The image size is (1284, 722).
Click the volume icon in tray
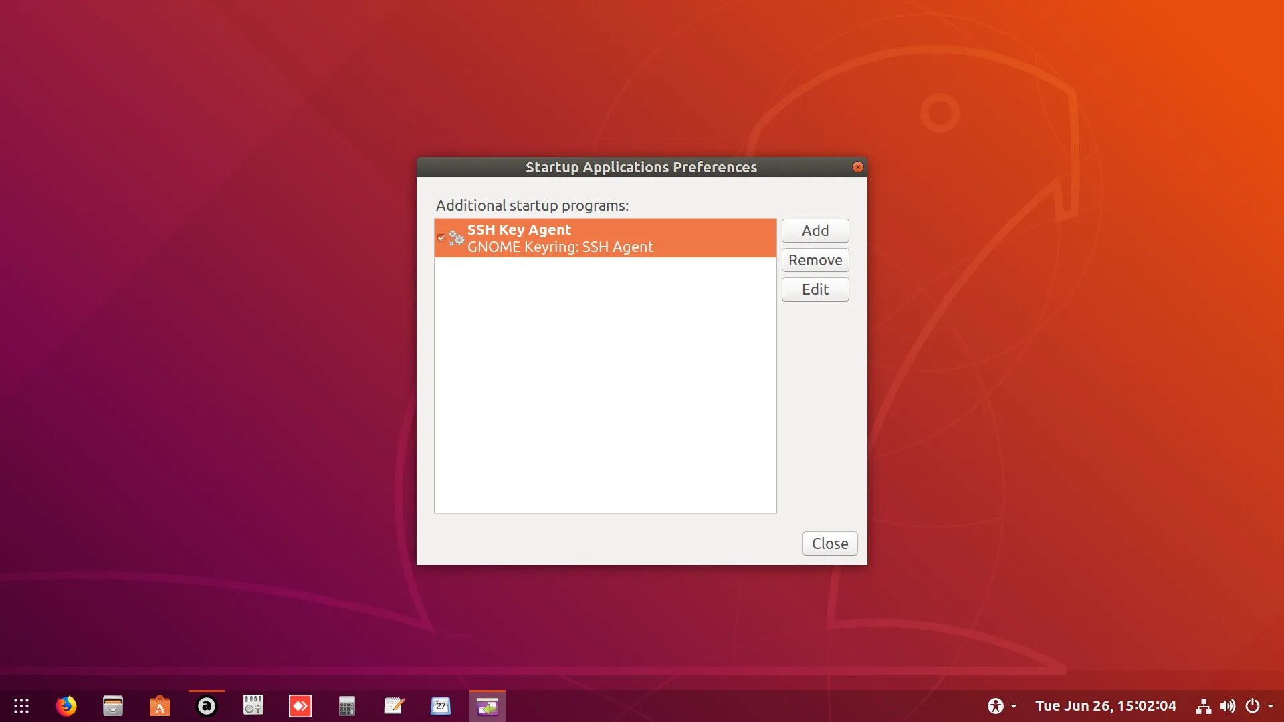(1227, 706)
